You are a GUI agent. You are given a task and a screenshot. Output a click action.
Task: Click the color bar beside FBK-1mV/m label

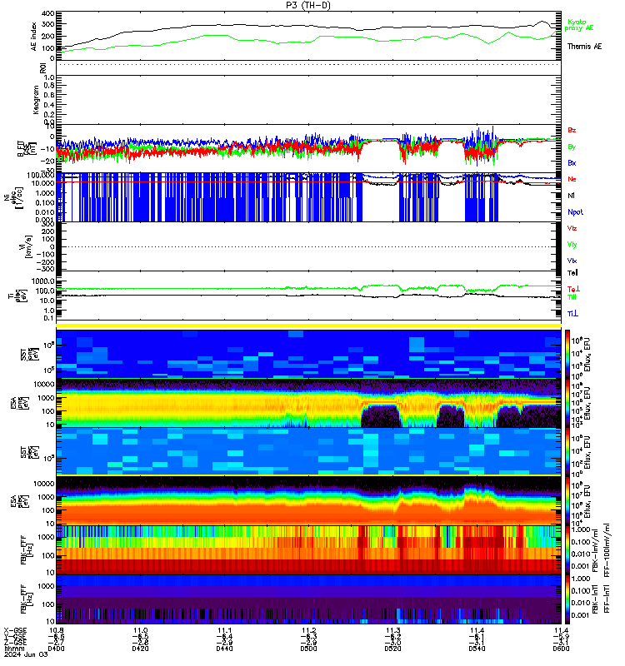pyautogui.click(x=567, y=550)
